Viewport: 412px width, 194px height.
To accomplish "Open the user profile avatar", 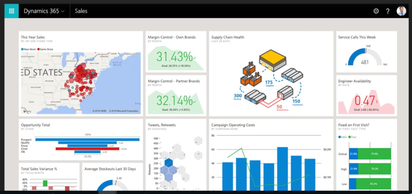I will pos(401,11).
